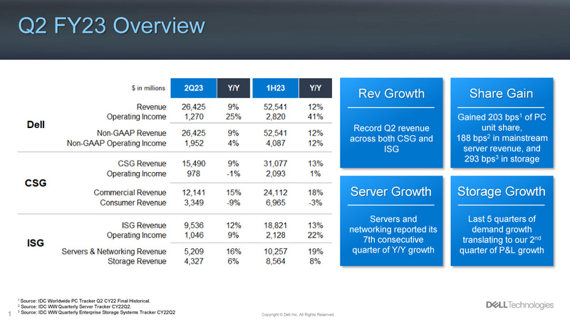Select the 'ISG Revenue' row label

(144, 225)
